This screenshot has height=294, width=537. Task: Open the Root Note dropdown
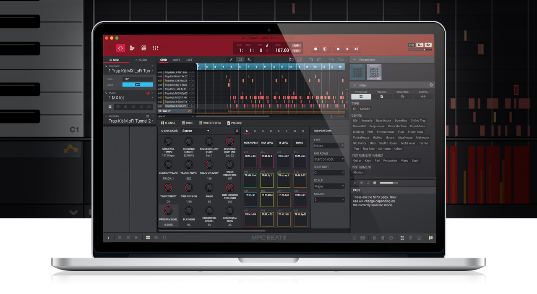click(329, 173)
